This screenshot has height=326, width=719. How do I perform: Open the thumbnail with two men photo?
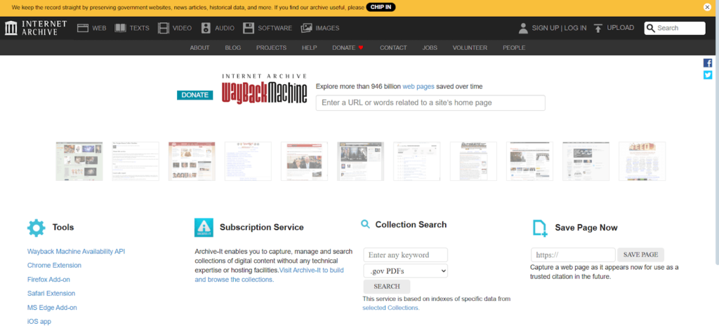[x=305, y=161]
